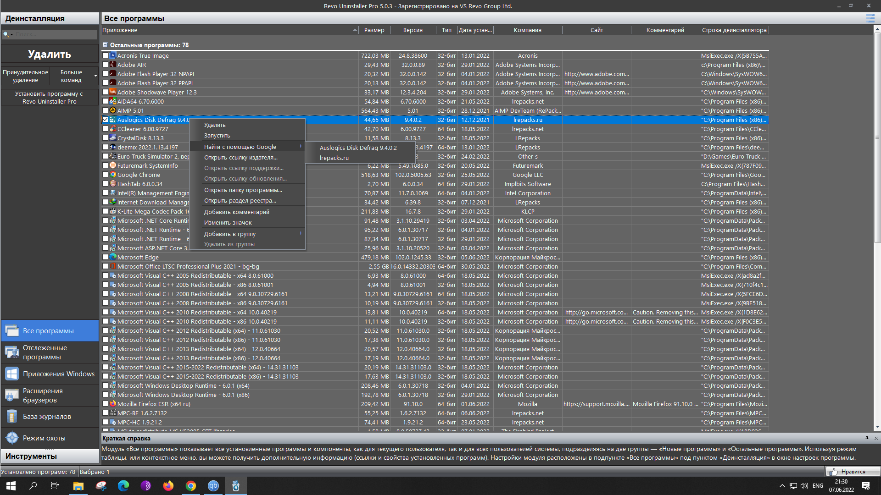
Task: Click the Microsoft Edge taskbar icon
Action: [x=123, y=486]
